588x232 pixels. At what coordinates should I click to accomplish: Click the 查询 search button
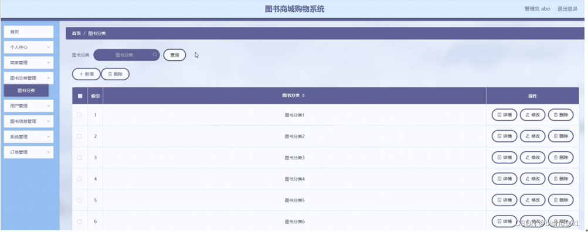[175, 55]
